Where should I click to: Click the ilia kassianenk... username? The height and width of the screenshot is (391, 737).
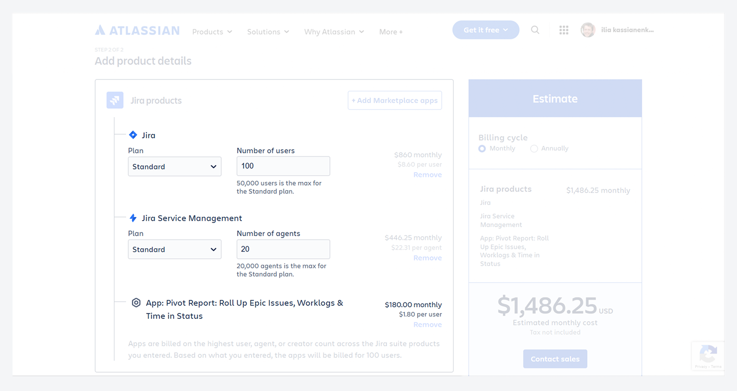(x=627, y=30)
